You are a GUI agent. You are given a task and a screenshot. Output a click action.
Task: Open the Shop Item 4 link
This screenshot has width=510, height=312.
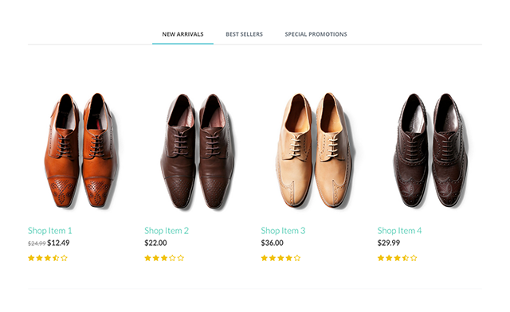pos(399,231)
